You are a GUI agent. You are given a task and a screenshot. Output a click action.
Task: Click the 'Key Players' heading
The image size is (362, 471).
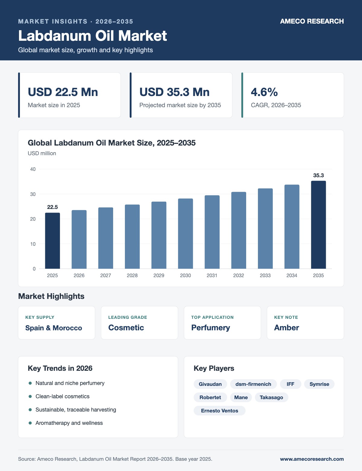(x=214, y=368)
